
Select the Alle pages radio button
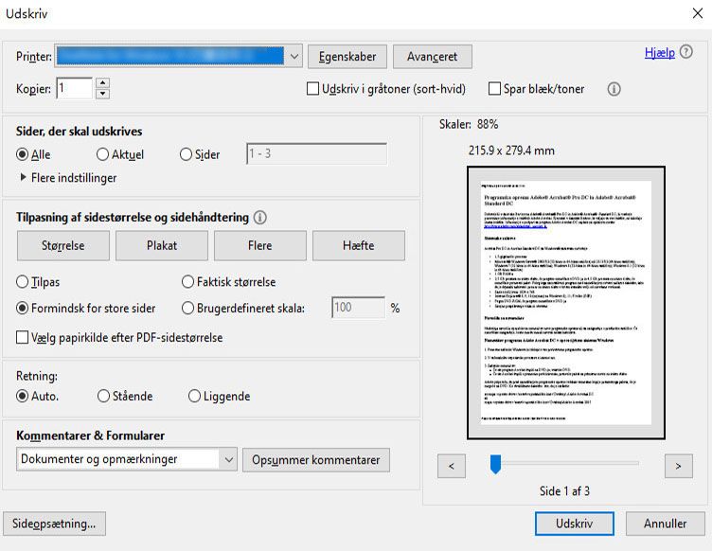pyautogui.click(x=22, y=154)
